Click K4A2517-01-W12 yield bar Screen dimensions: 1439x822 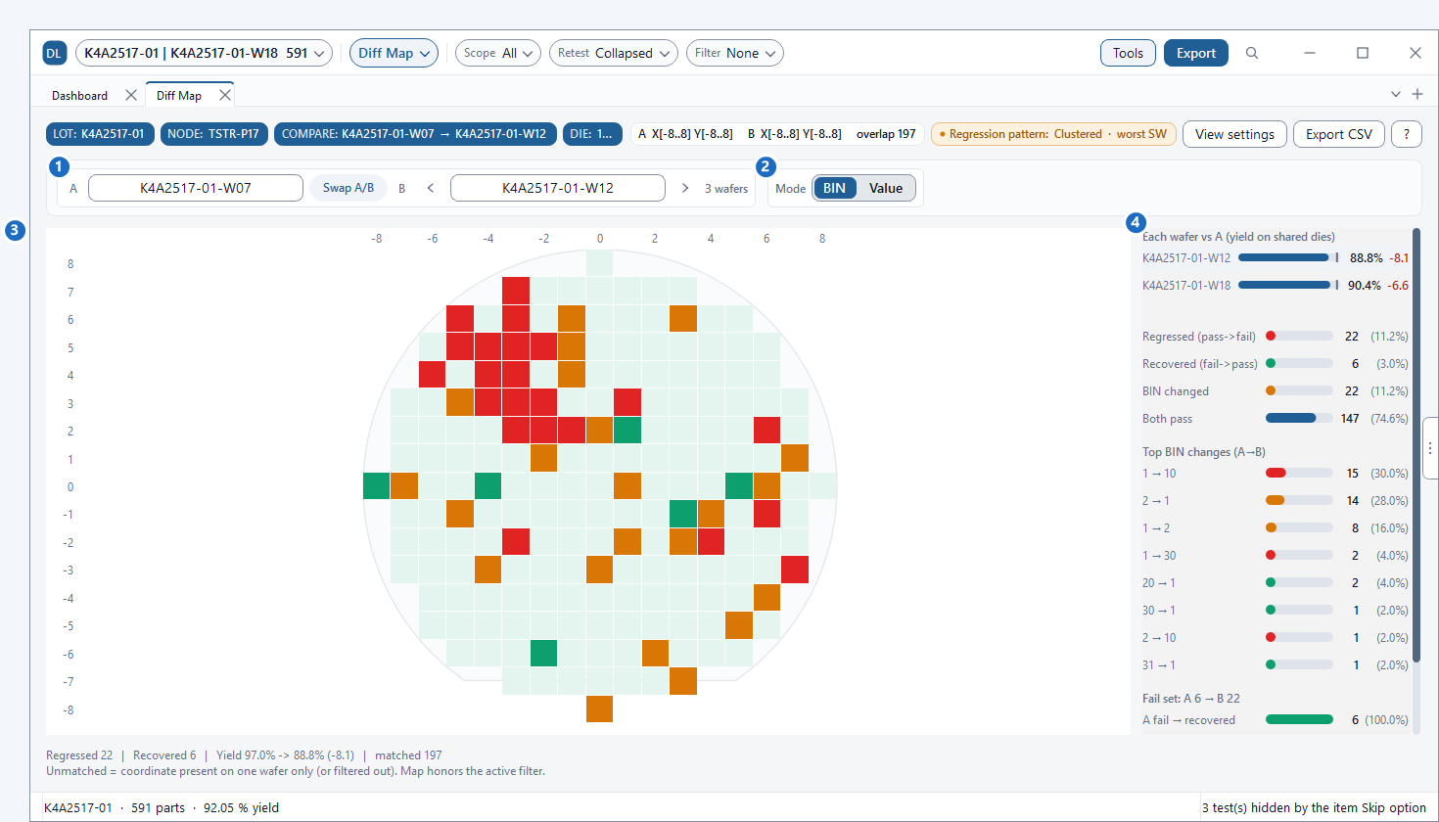tap(1288, 257)
